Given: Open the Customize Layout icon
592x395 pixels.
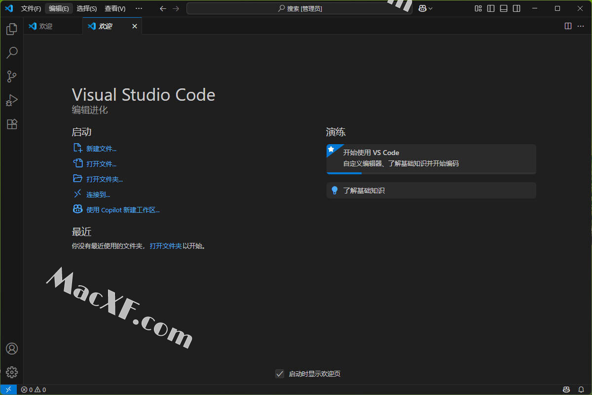Looking at the screenshot, I should (x=478, y=8).
